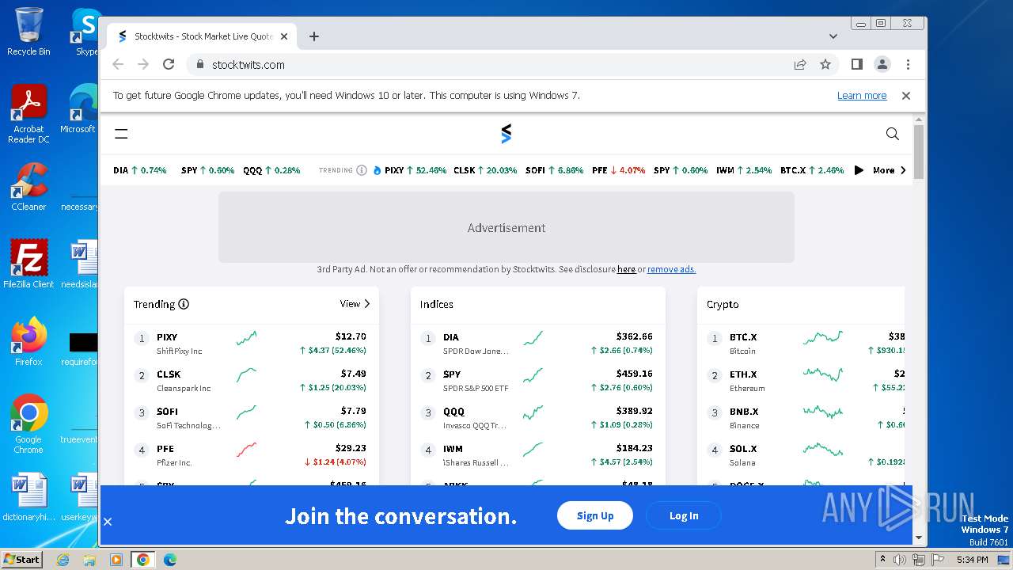Expand More in the ticker bar
Viewport: 1013px width, 570px height.
[890, 170]
